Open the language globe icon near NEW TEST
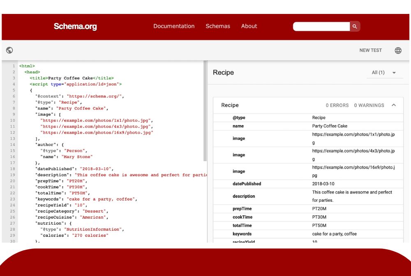The width and height of the screenshot is (411, 276). pos(398,50)
